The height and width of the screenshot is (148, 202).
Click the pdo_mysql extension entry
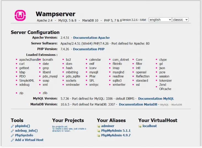[x=50, y=76]
